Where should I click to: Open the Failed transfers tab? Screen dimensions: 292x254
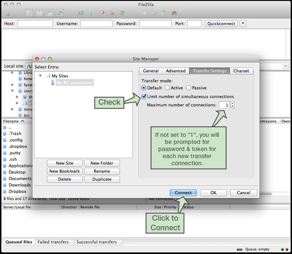(53, 242)
